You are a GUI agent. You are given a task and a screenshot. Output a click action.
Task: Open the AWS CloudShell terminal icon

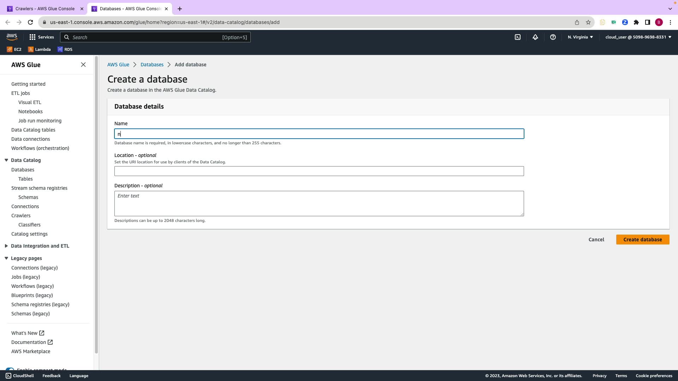click(517, 37)
